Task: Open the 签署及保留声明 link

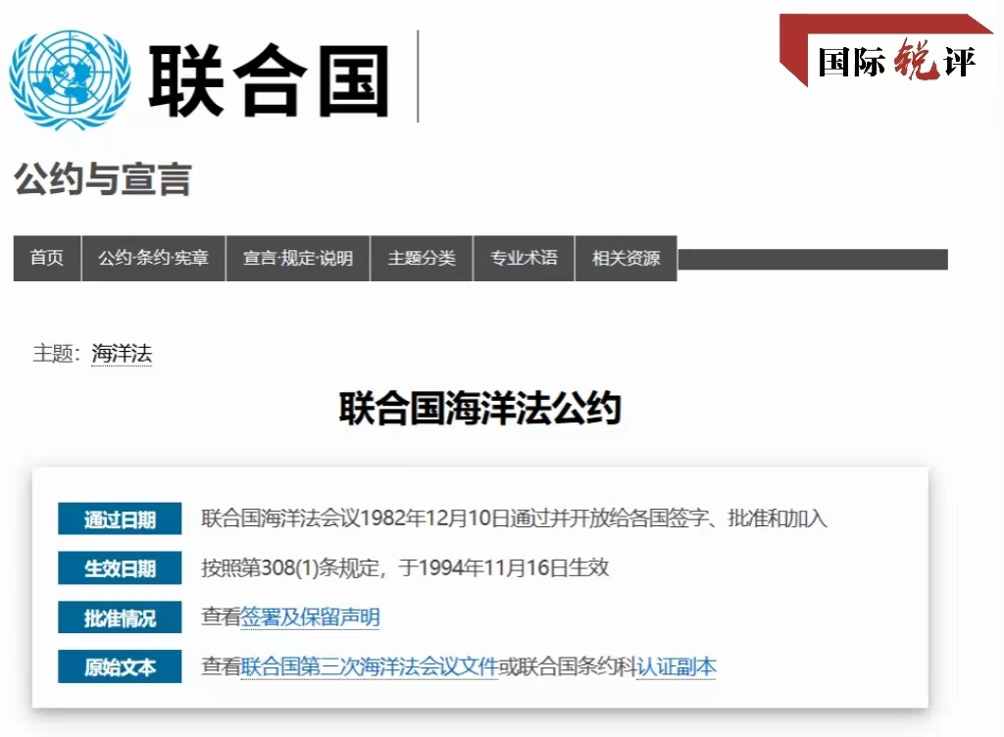Action: 310,617
